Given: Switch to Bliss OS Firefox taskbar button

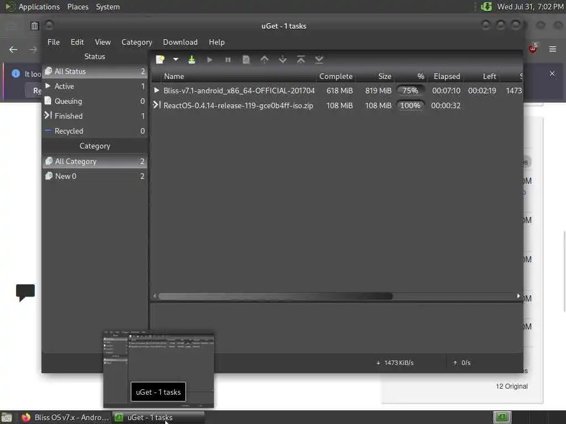Looking at the screenshot, I should [x=65, y=417].
